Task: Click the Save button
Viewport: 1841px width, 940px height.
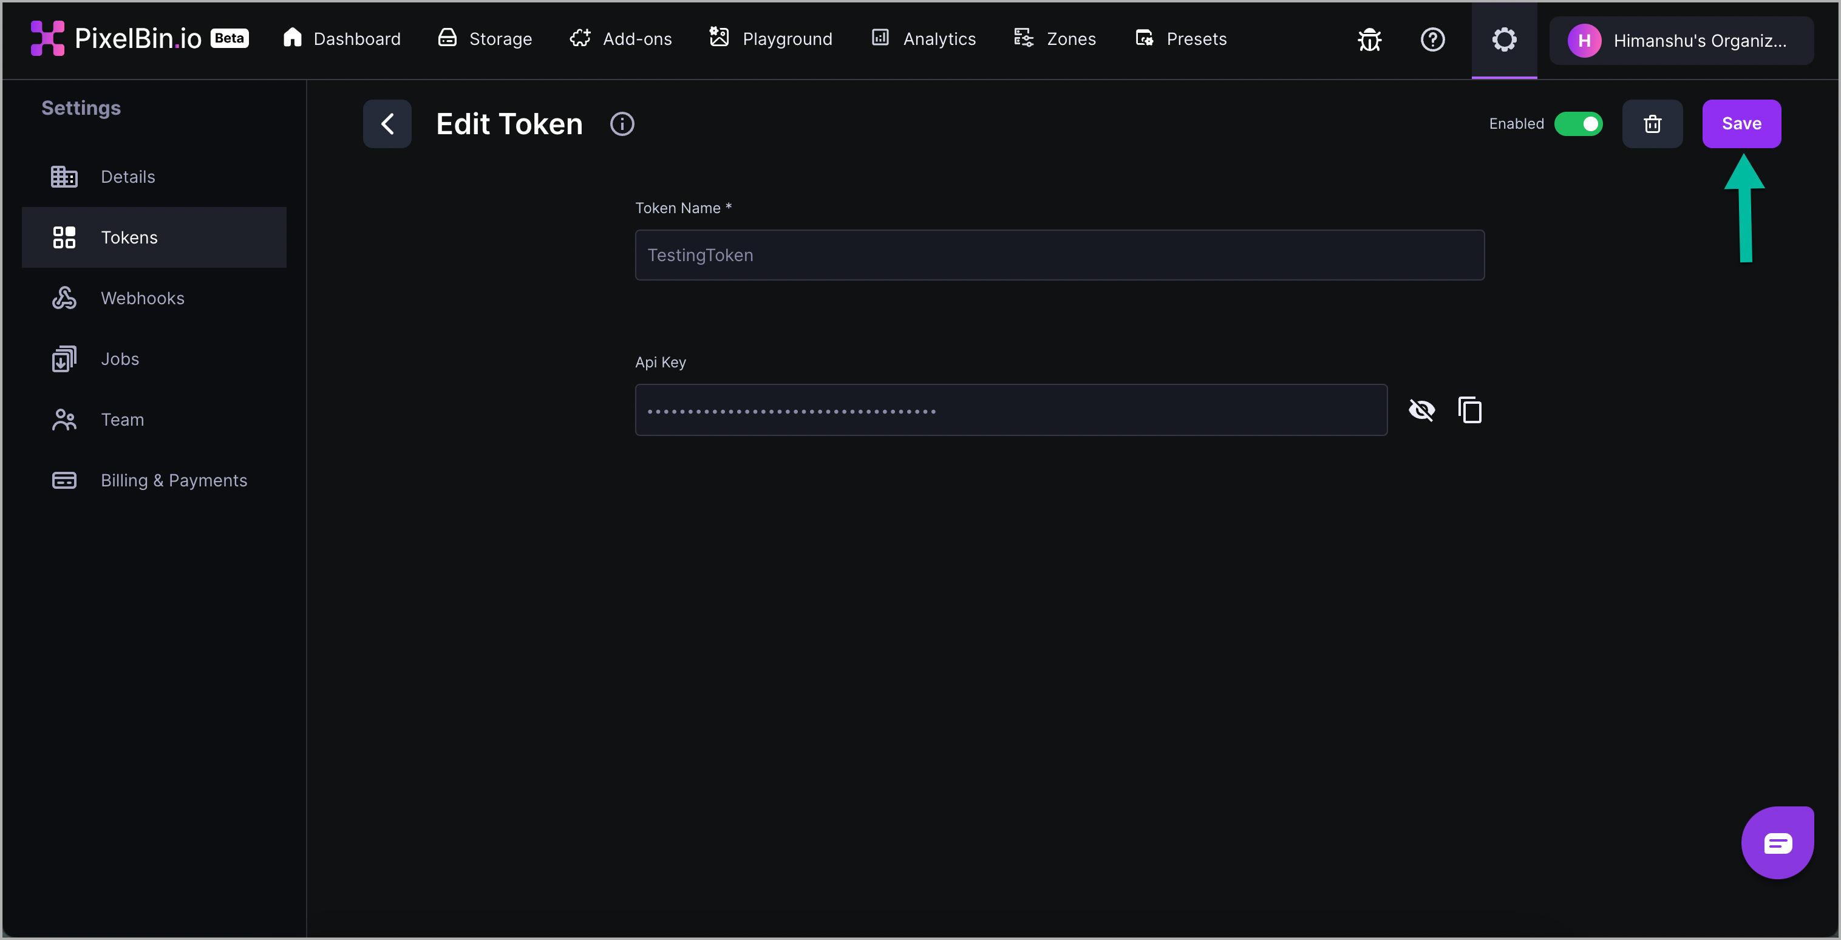Action: click(1741, 124)
